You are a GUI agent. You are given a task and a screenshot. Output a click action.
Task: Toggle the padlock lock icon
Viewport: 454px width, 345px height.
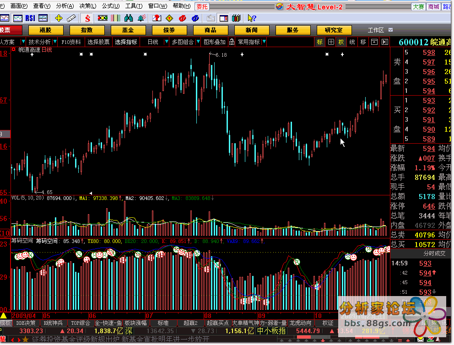click(x=232, y=42)
